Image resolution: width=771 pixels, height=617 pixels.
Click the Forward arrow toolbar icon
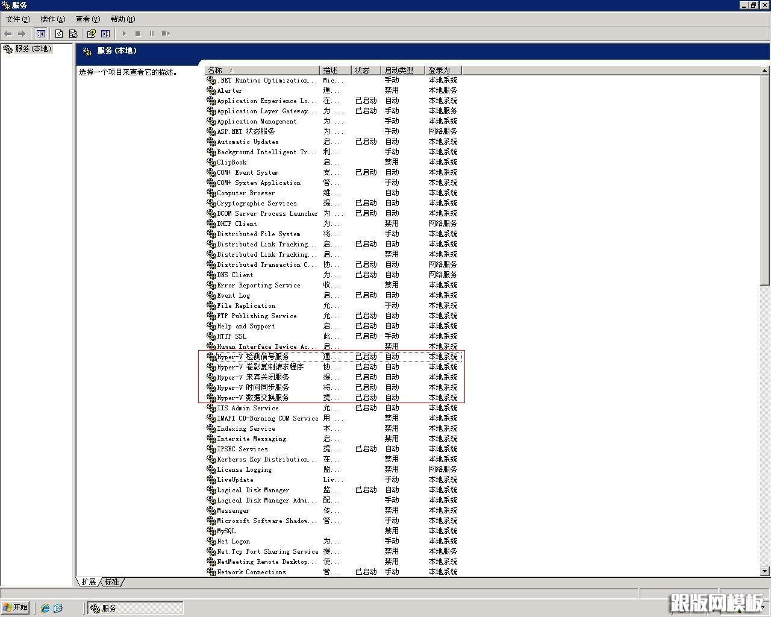click(x=22, y=34)
